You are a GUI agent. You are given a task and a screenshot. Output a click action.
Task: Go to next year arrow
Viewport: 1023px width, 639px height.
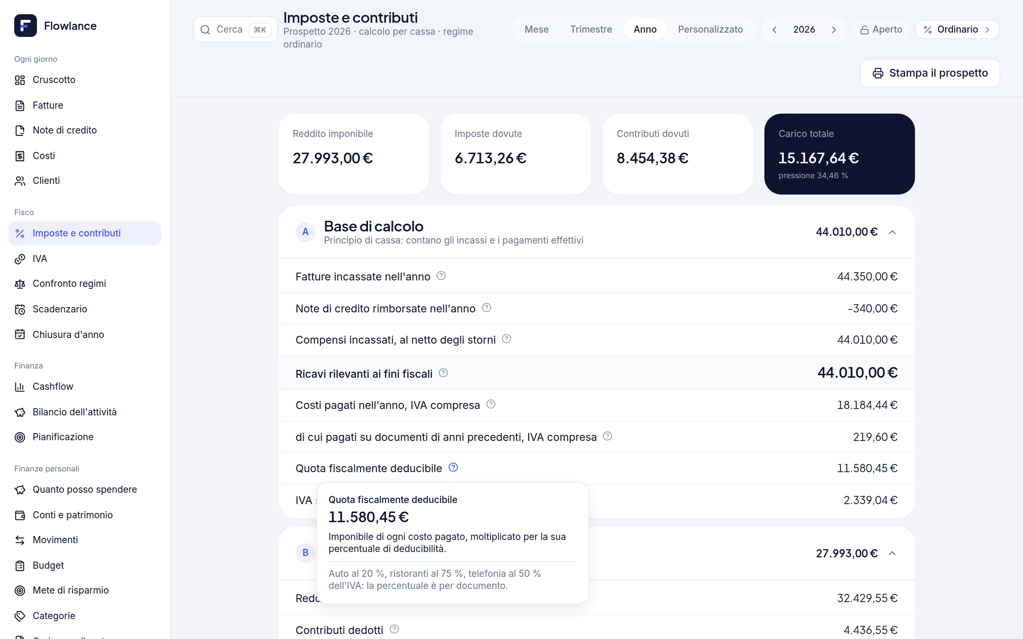(x=834, y=29)
